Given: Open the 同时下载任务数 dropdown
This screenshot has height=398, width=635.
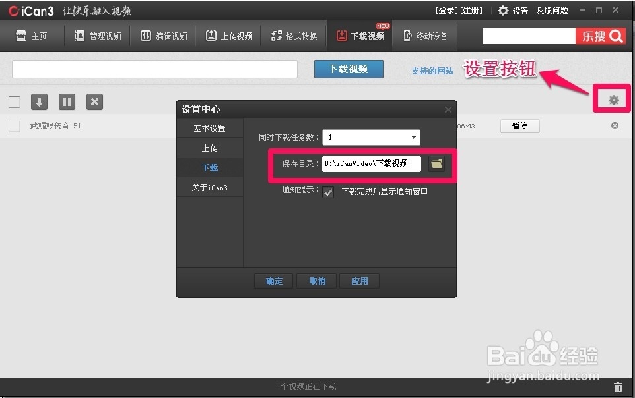Looking at the screenshot, I should 414,137.
